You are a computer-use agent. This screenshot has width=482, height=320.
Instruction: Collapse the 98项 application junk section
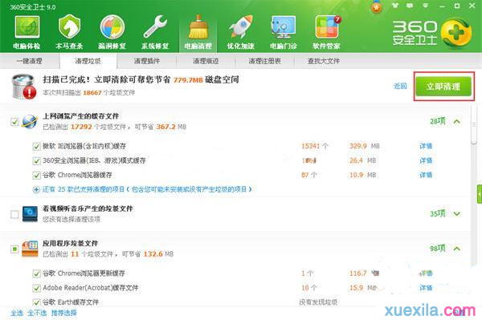click(x=457, y=248)
